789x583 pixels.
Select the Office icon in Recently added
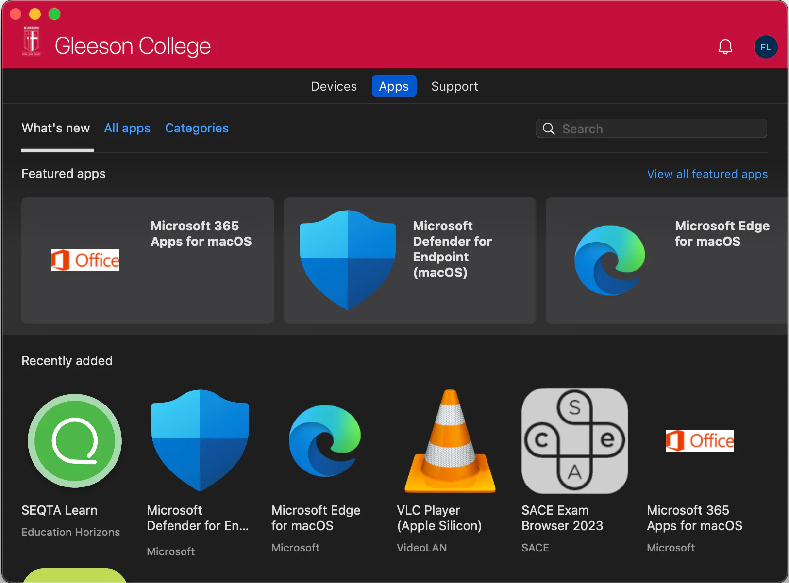(700, 440)
